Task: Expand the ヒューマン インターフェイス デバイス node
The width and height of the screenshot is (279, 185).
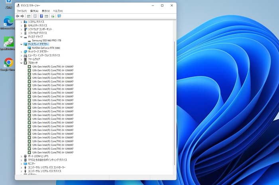Action: point(21,55)
